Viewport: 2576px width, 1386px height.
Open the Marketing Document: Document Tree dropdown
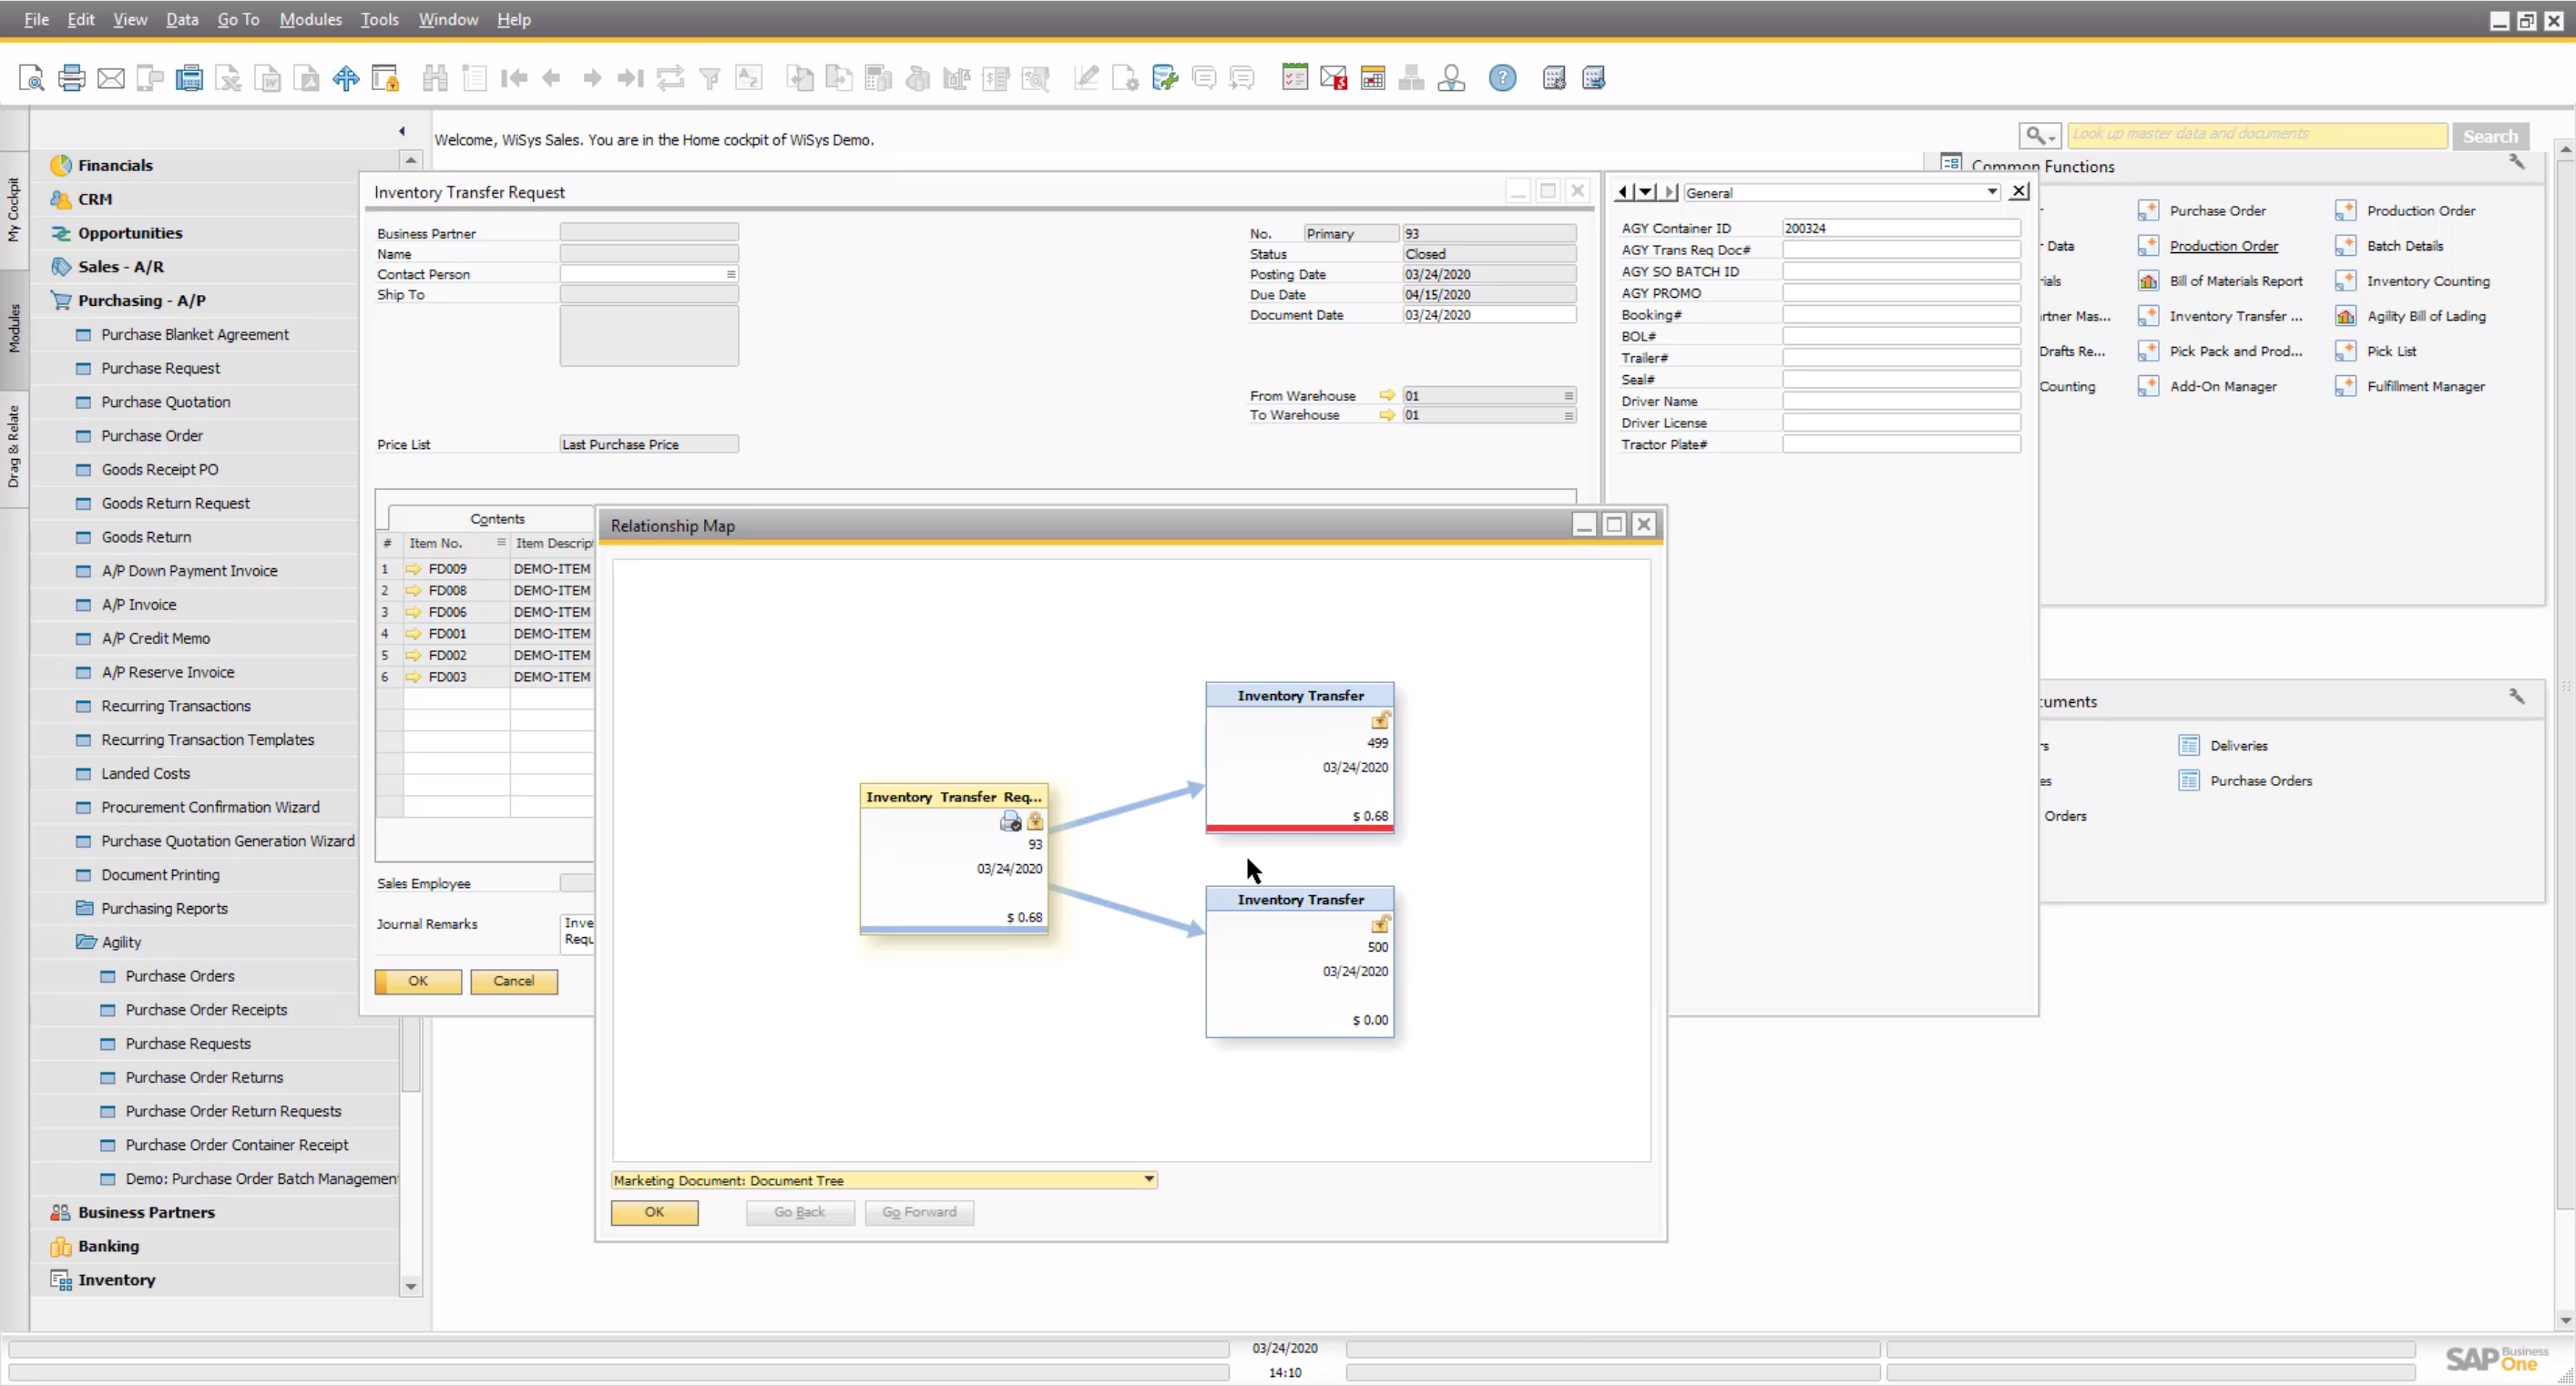point(1149,1179)
